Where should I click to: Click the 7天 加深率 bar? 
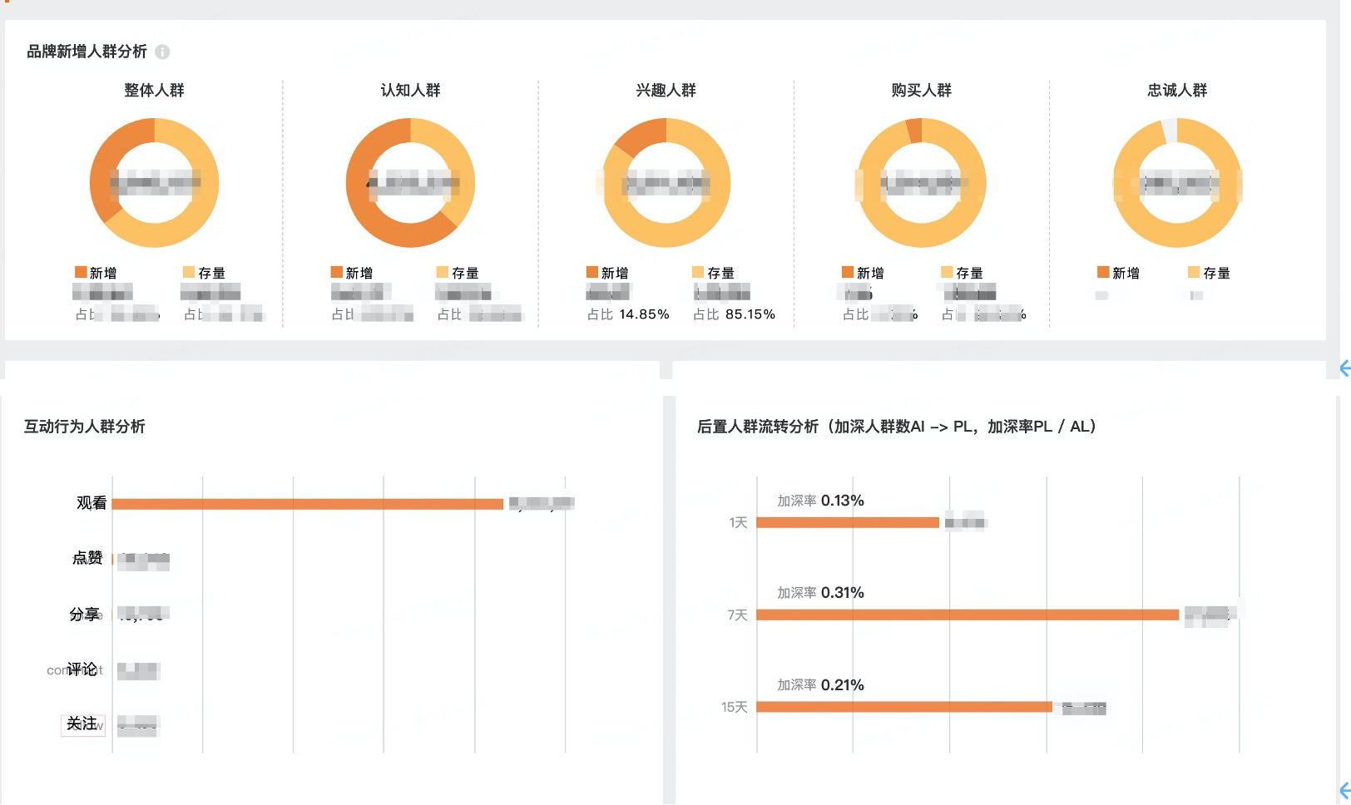(967, 615)
